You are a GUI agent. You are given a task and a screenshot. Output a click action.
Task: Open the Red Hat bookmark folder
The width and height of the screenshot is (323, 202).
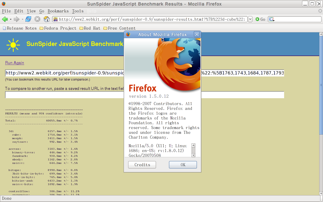(x=90, y=28)
